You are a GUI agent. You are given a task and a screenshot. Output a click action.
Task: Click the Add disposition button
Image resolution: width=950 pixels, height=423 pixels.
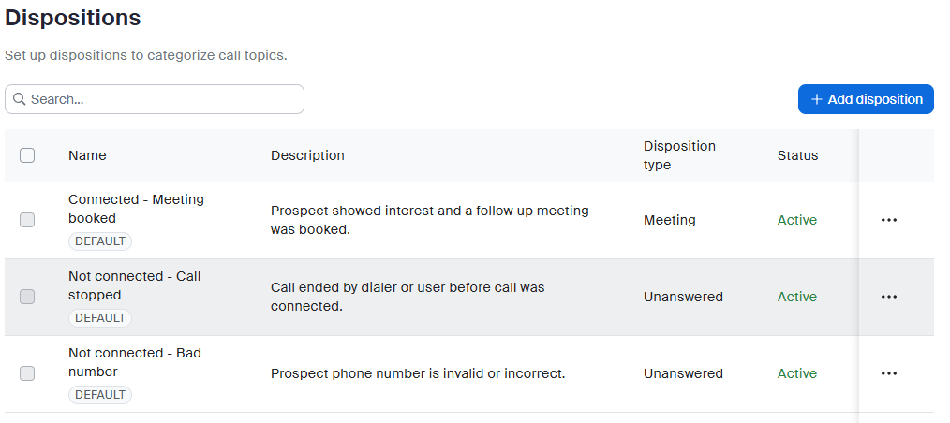866,99
